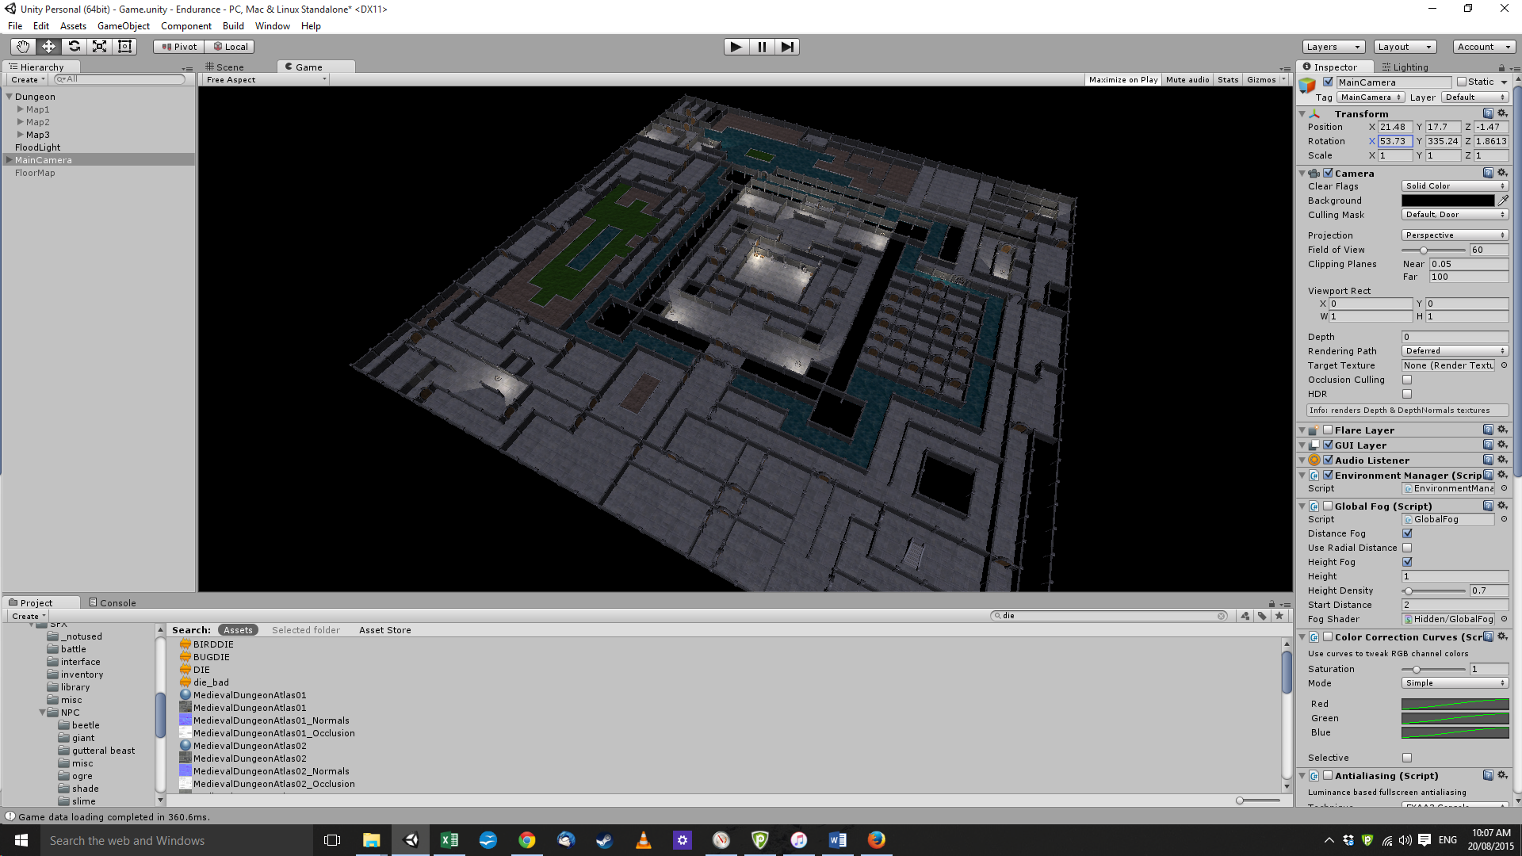1522x856 pixels.
Task: Toggle Maximize on Play button
Action: pyautogui.click(x=1122, y=79)
